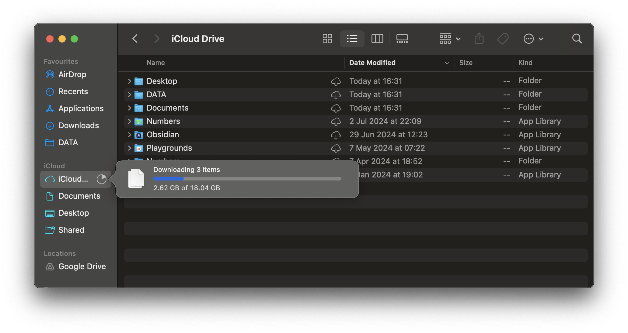Image resolution: width=628 pixels, height=333 pixels.
Task: Open the Group By dropdown
Action: (450, 39)
